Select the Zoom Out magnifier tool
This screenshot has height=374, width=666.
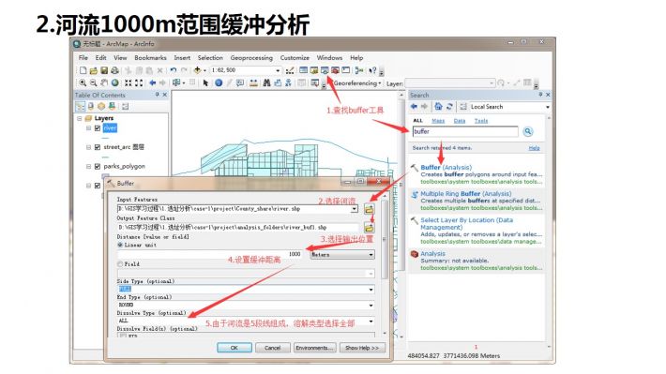[94, 83]
